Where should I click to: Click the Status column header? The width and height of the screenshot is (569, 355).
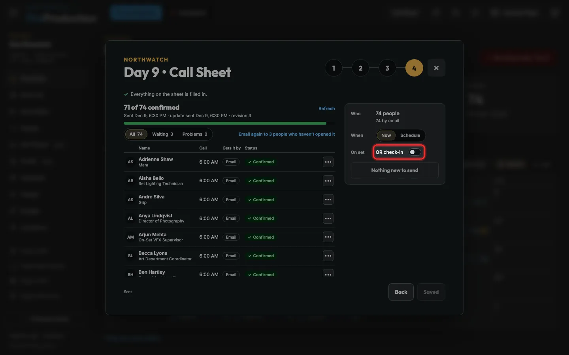(x=251, y=148)
